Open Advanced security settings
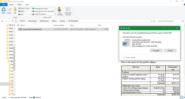The image size is (185, 99). coord(68,11)
